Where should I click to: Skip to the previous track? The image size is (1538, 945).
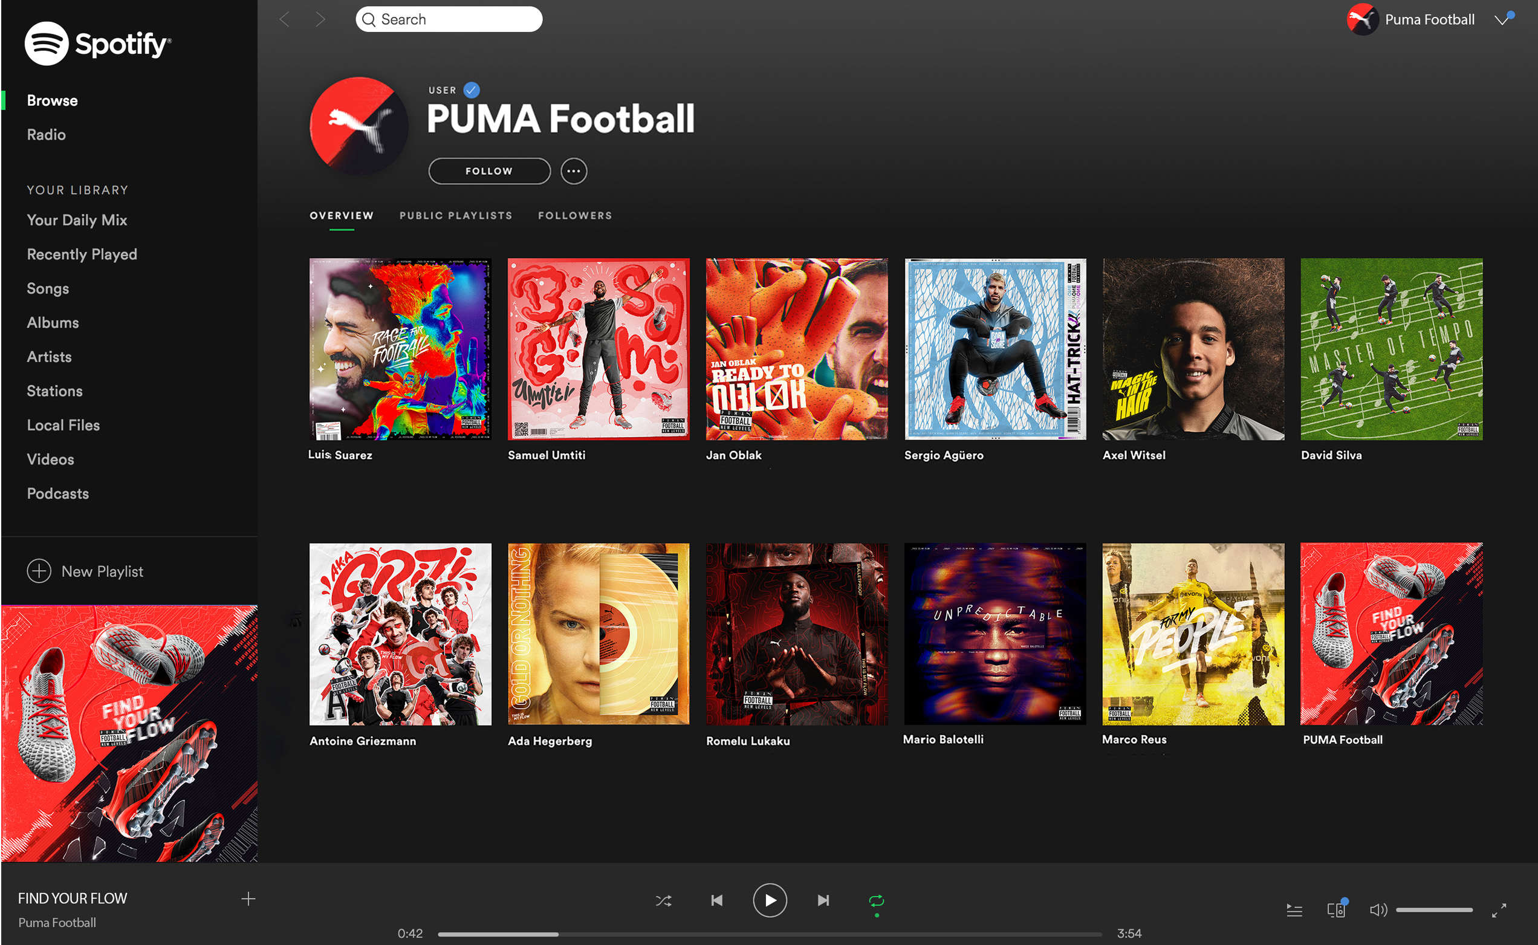[717, 901]
